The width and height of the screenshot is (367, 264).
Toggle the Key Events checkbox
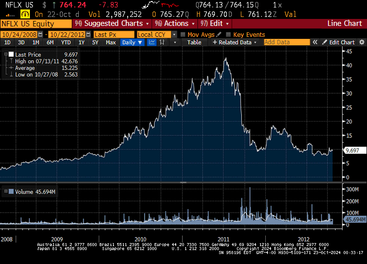[228, 34]
